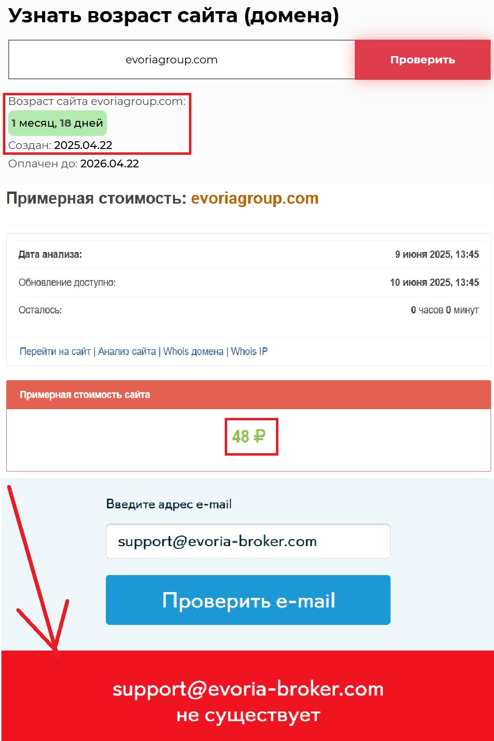Open the Whois IP link
This screenshot has width=494, height=741.
pyautogui.click(x=249, y=352)
